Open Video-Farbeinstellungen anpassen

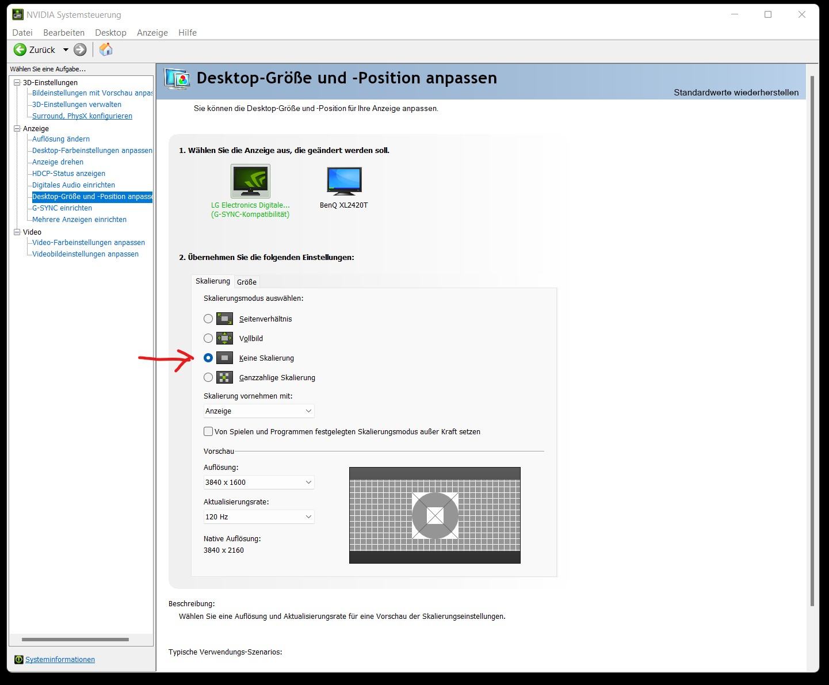click(x=89, y=243)
